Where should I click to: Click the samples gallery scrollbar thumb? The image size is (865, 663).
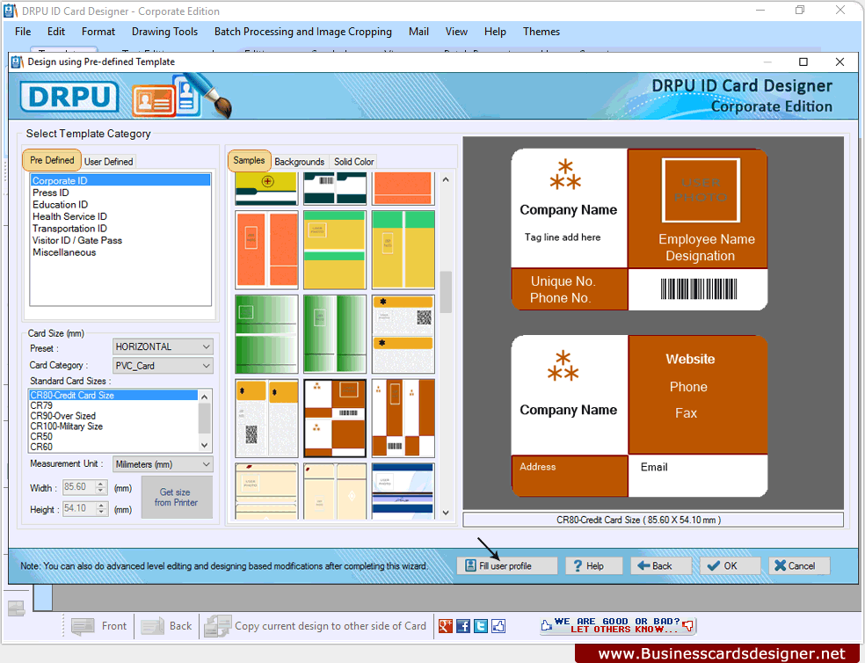[446, 292]
